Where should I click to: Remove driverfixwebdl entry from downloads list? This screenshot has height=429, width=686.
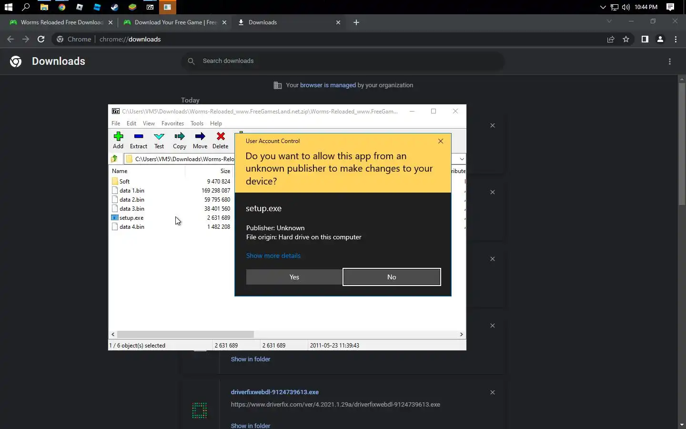point(493,392)
